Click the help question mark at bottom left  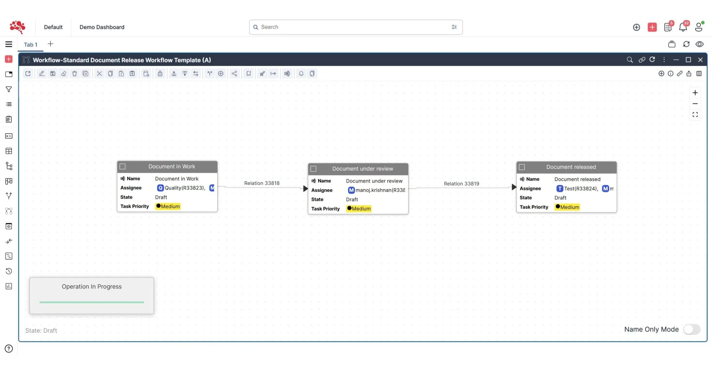tap(8, 349)
